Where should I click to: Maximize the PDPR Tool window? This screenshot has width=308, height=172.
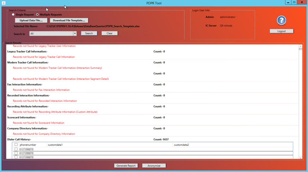click(294, 3)
